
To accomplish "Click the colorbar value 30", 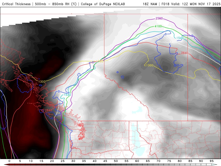I will (73, 161).
